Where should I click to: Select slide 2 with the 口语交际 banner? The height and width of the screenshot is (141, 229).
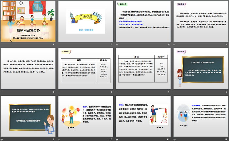(x=86, y=21)
